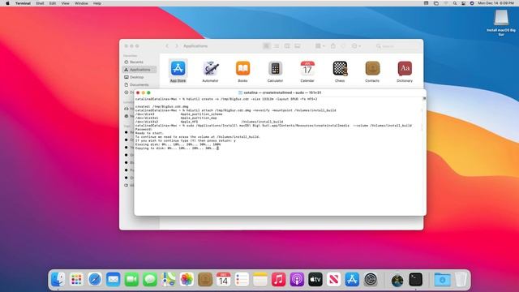
Task: Open Photos from the Dock
Action: click(x=187, y=279)
